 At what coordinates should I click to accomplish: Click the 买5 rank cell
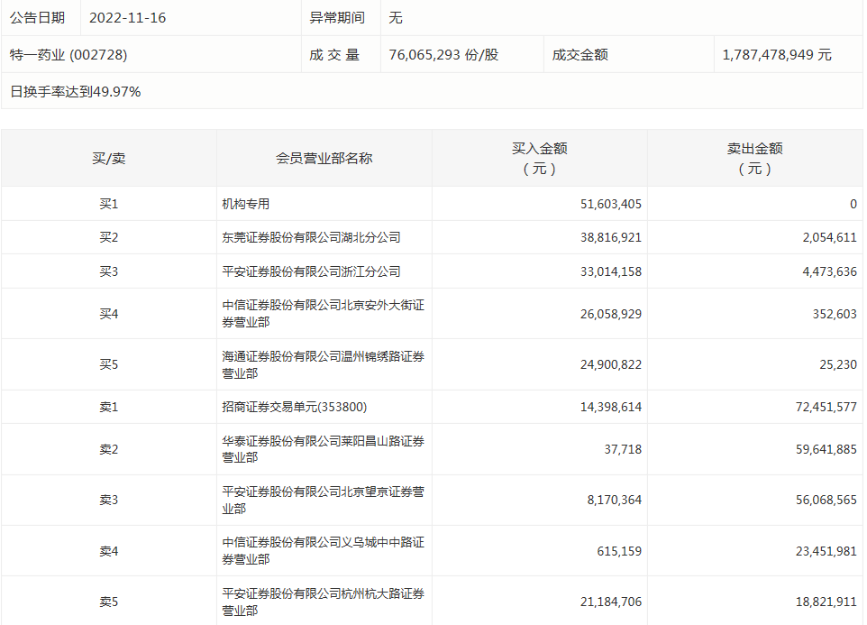click(x=108, y=364)
